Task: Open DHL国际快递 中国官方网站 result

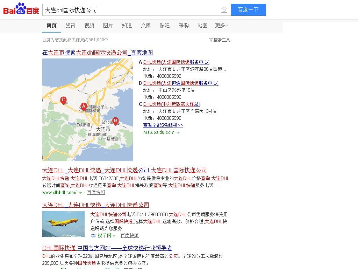Action: point(107,248)
